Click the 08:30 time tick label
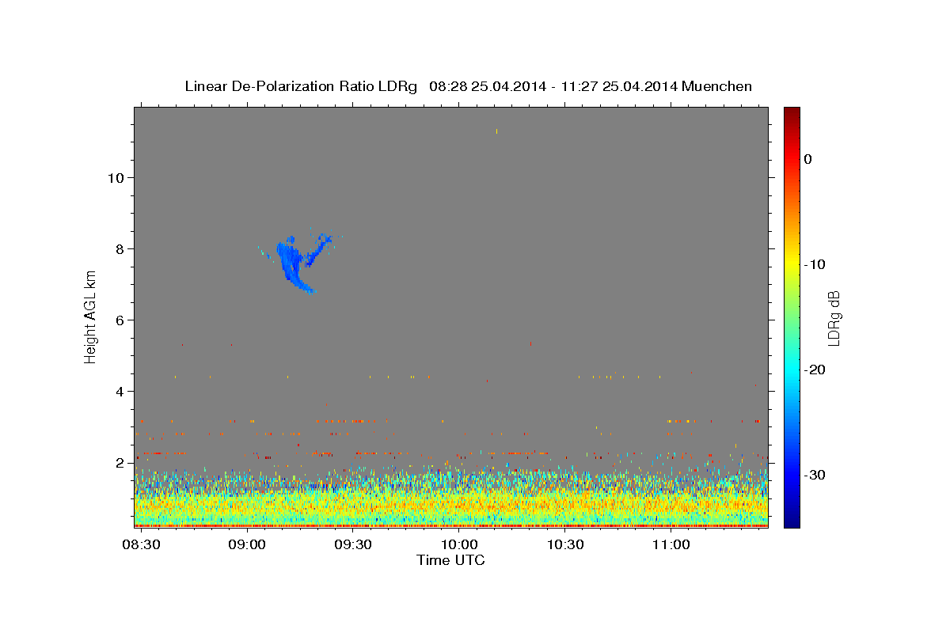 point(140,545)
